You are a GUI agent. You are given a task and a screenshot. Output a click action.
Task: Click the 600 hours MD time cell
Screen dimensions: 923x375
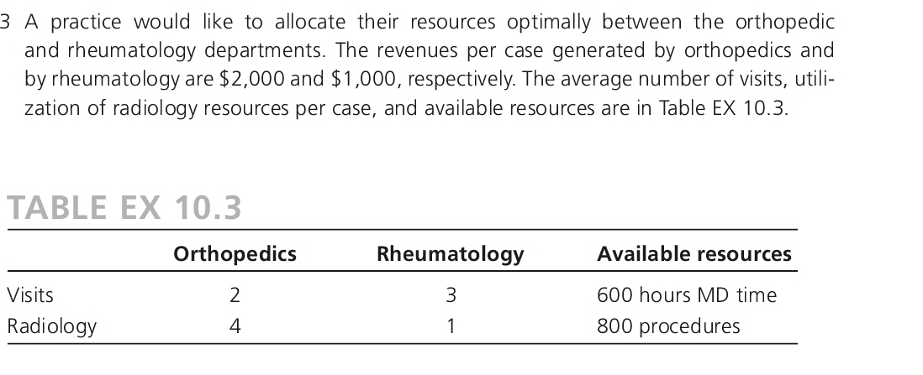click(x=687, y=294)
